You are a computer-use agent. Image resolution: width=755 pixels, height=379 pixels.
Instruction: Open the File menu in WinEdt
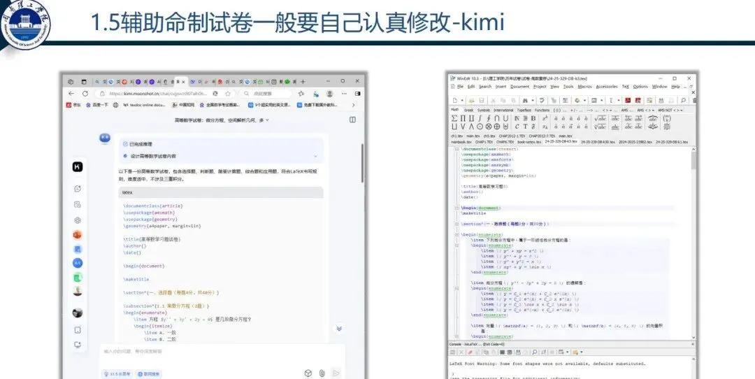coord(459,87)
